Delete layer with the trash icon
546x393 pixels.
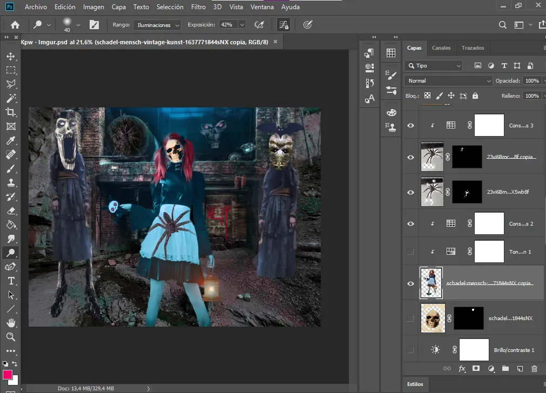[x=534, y=369]
